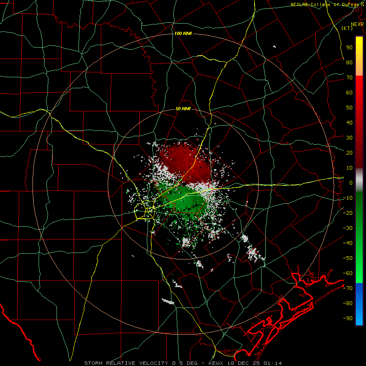The image size is (366, 366).
Task: Click the 100 NMI range ring label
Action: click(x=183, y=34)
